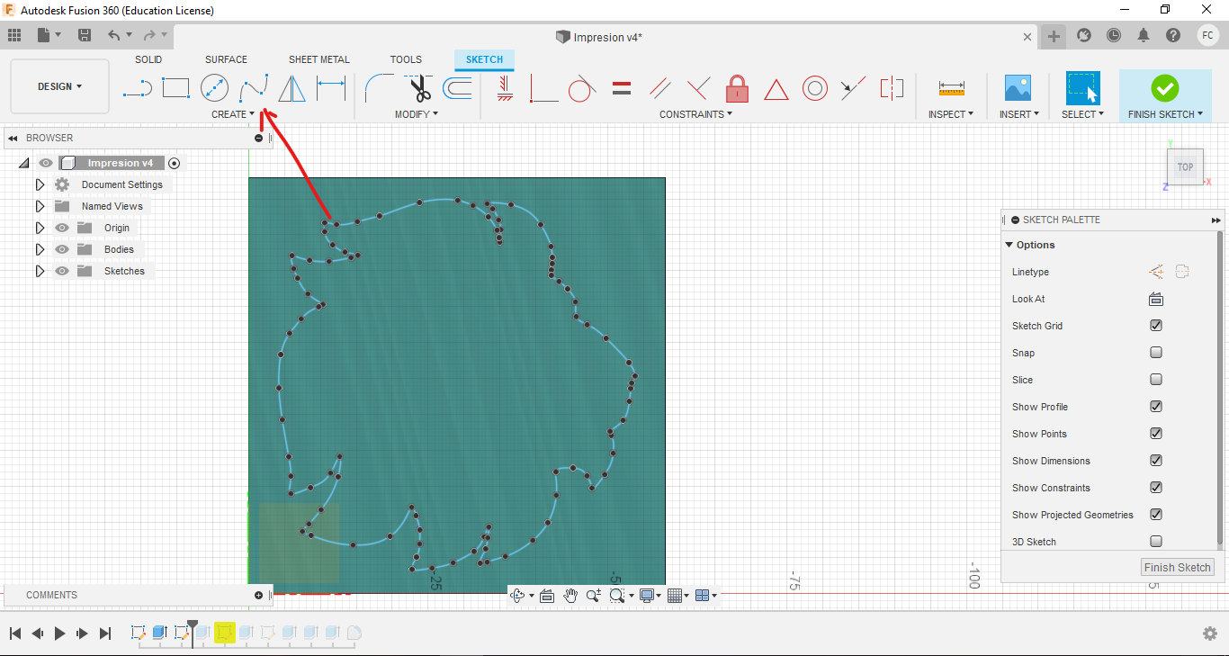The height and width of the screenshot is (656, 1229).
Task: Open the notifications bell
Action: 1144,35
